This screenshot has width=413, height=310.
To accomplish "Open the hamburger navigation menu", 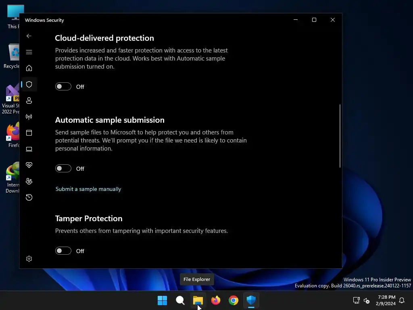I will (x=29, y=52).
